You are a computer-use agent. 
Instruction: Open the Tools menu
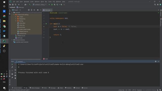50,2
